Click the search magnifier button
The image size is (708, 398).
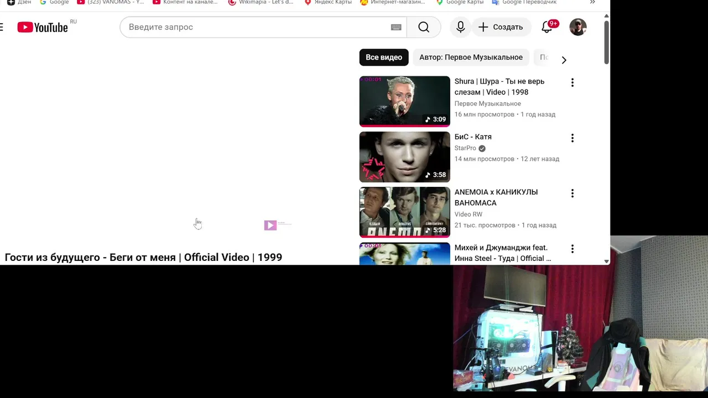(424, 27)
